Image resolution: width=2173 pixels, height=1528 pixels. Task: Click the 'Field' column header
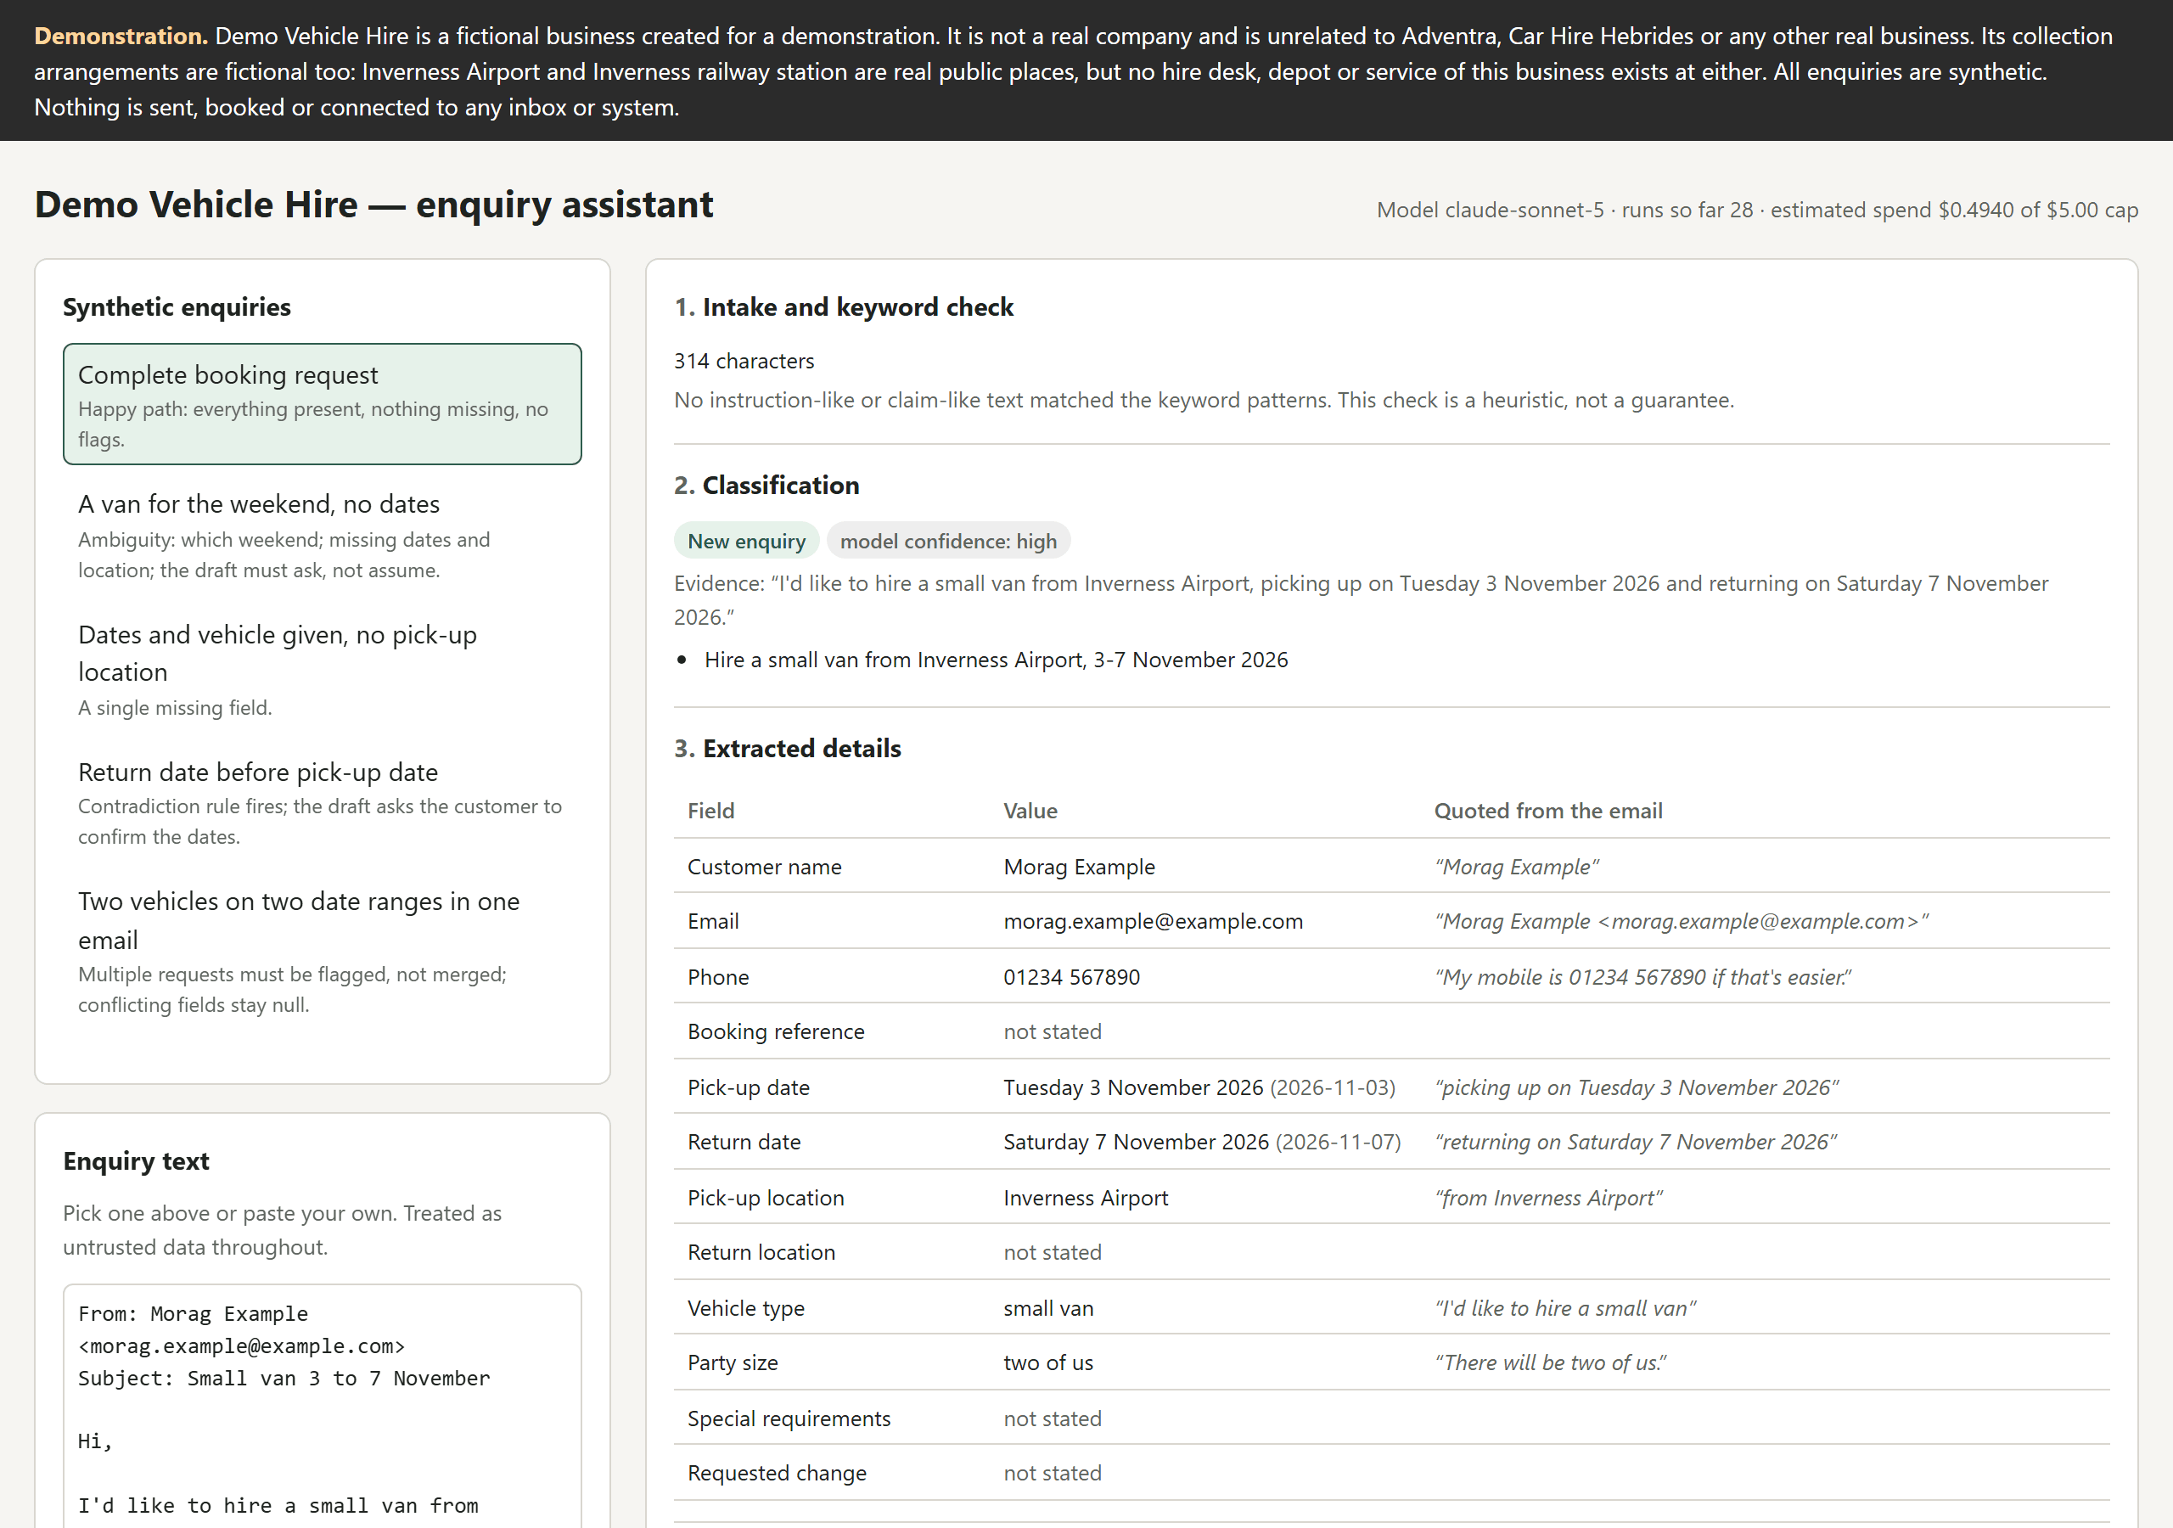(x=710, y=812)
